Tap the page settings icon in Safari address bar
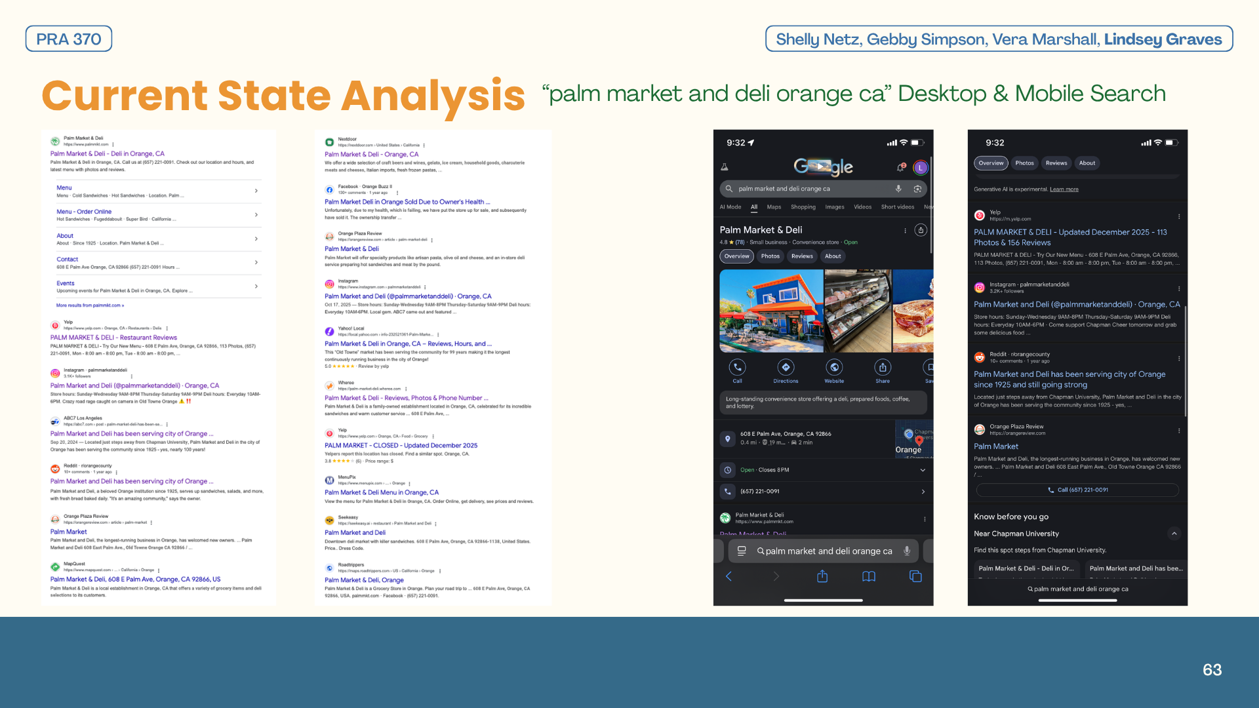The width and height of the screenshot is (1259, 708). [x=742, y=551]
